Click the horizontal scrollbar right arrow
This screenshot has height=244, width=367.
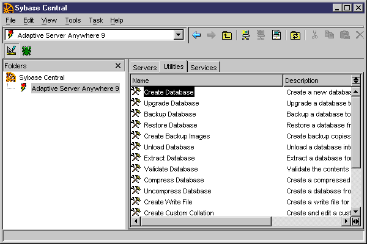(346, 221)
